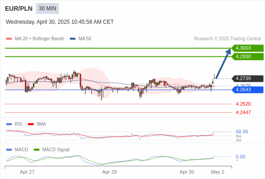This screenshot has width=265, height=179.
Task: Click the 30 MIN timeframe button
Action: tap(47, 9)
